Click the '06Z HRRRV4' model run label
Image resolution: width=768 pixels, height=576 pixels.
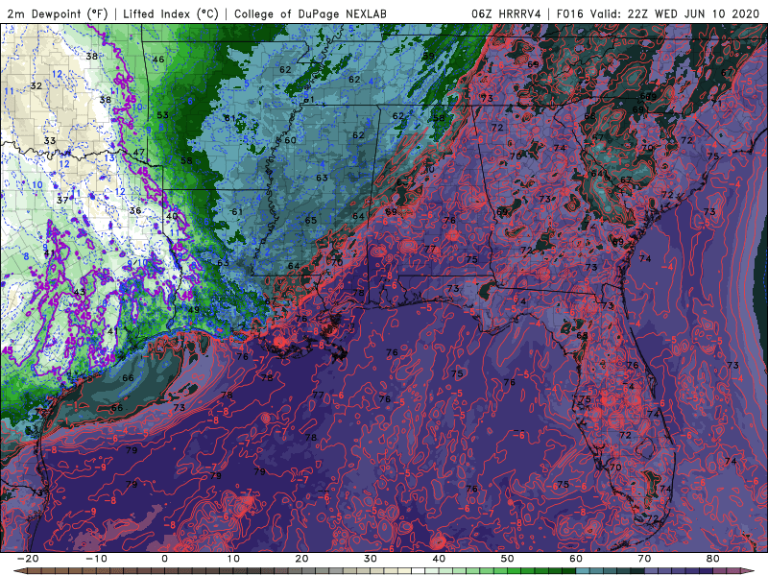pyautogui.click(x=506, y=13)
